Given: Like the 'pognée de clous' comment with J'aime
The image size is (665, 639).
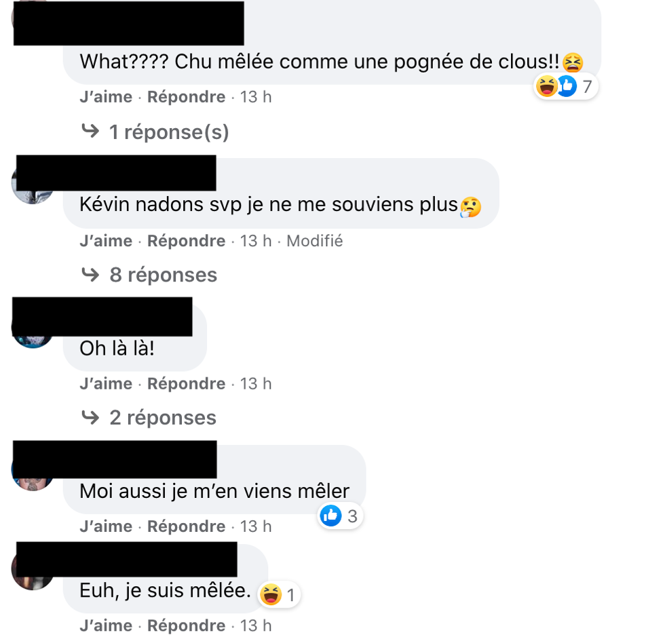Looking at the screenshot, I should click(106, 97).
